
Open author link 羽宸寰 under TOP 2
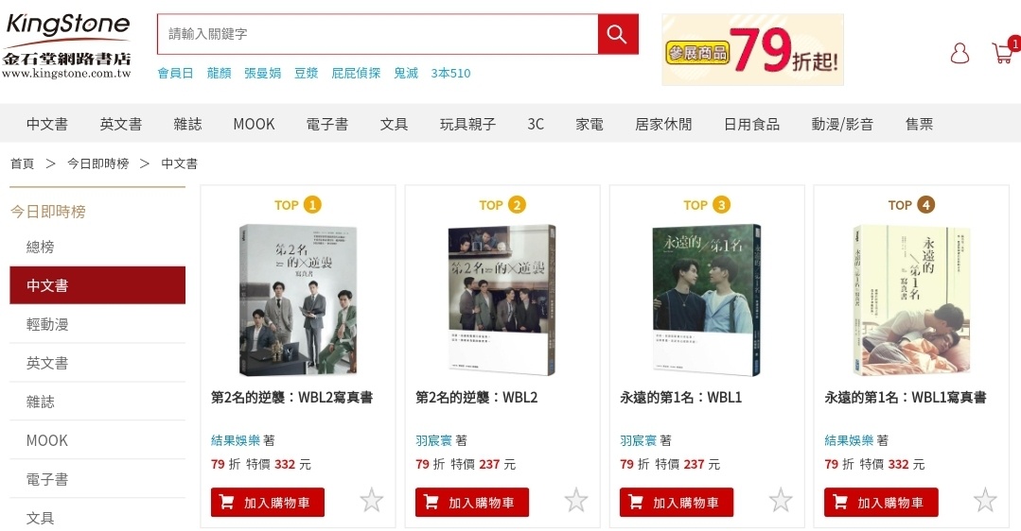[433, 440]
